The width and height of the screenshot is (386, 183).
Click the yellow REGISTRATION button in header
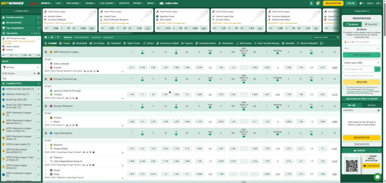333,3
